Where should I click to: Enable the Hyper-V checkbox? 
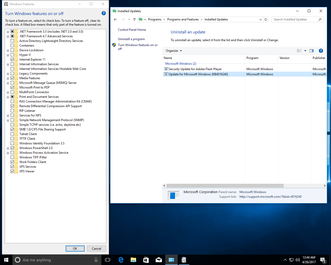click(12, 55)
